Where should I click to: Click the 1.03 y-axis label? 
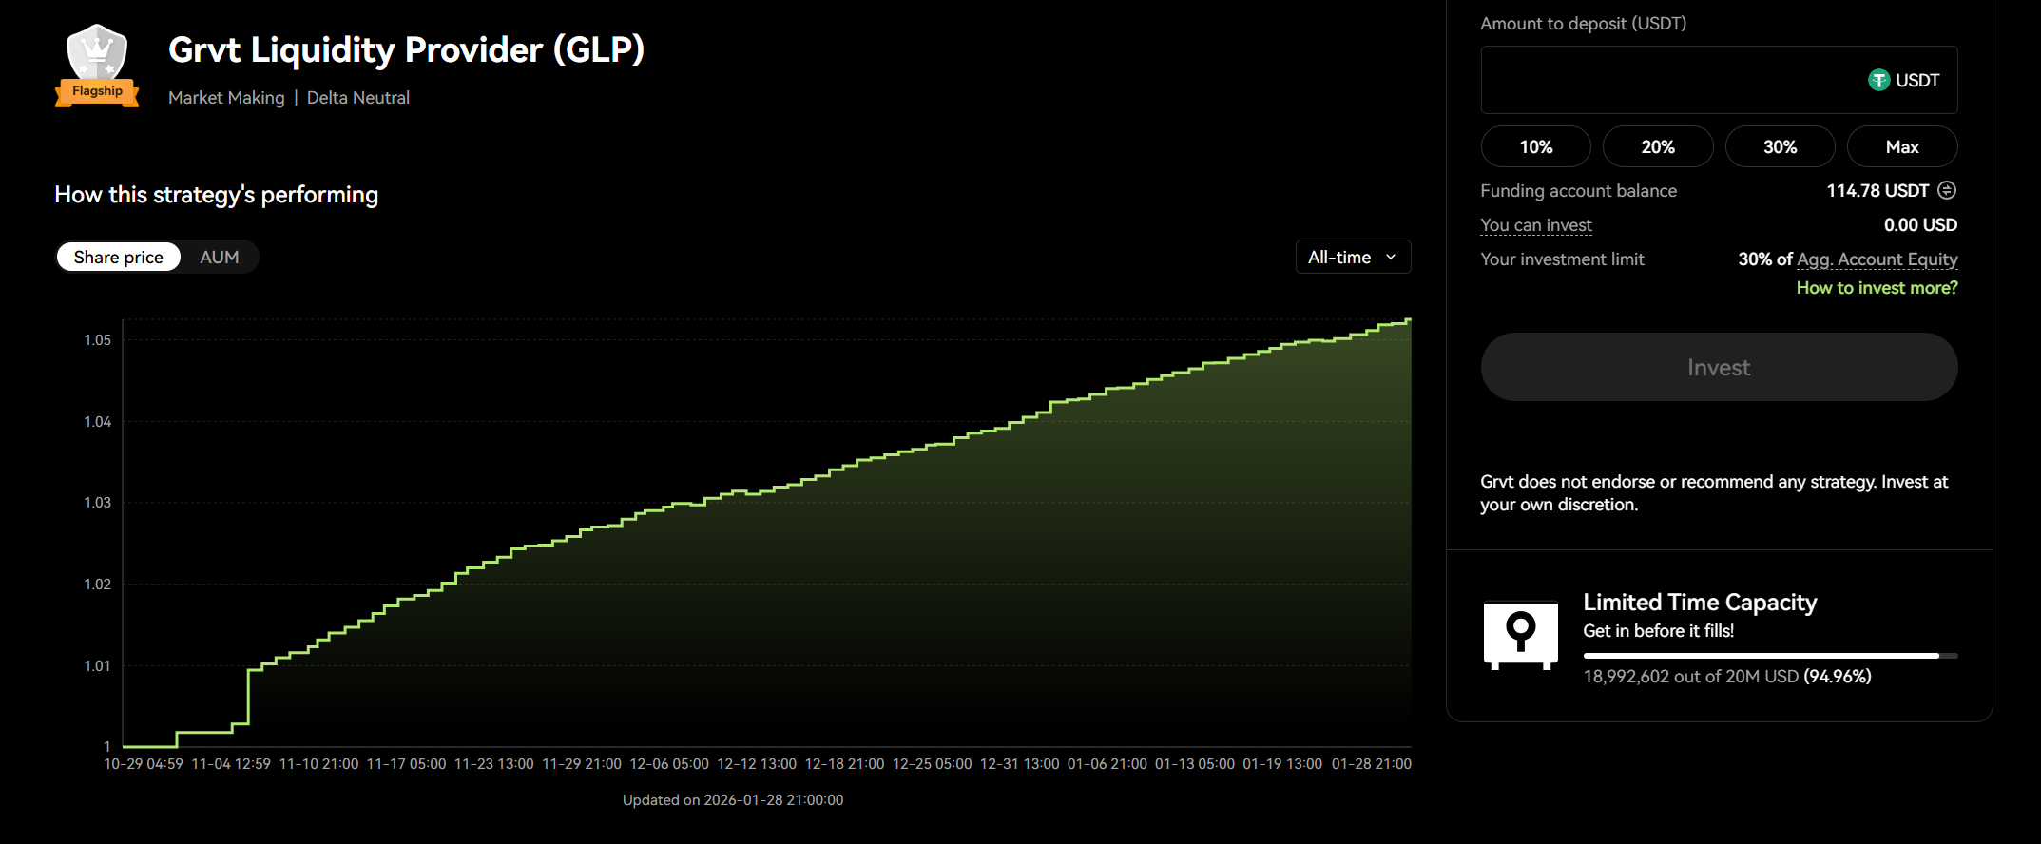click(x=98, y=503)
